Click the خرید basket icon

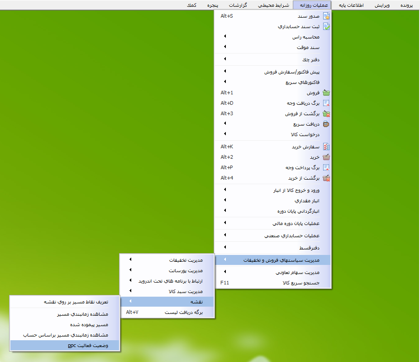(x=326, y=157)
